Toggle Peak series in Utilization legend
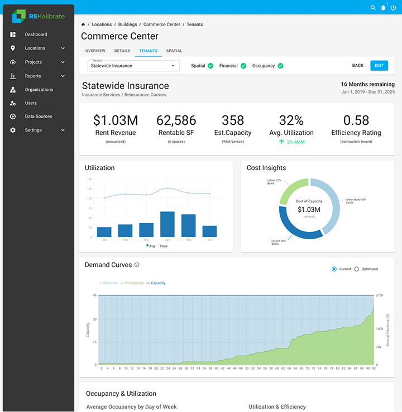Screen dimensions: 402x412 click(162, 246)
